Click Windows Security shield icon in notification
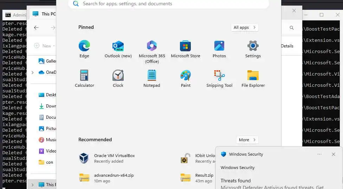 (224, 154)
